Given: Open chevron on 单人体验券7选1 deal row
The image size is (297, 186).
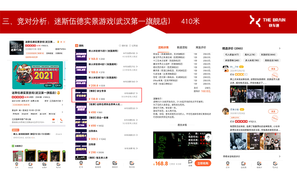Looking at the screenshot, I should click(137, 82).
